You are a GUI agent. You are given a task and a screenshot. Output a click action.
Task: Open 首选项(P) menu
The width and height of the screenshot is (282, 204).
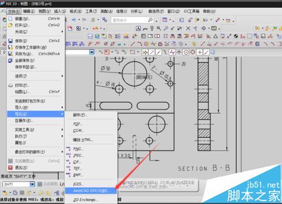coord(156,11)
